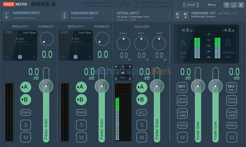Click the A icon after the R icons
Screen dimensions: 246x147
(x=53, y=4)
